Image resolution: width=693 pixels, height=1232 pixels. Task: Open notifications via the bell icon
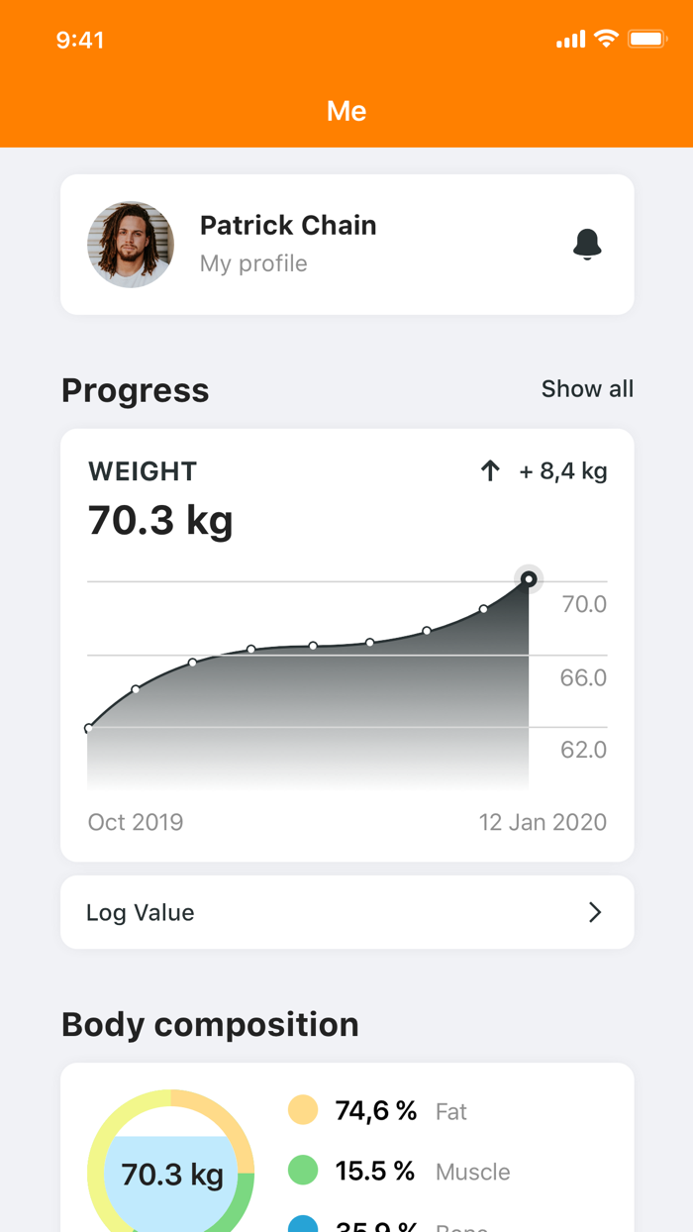(x=588, y=244)
